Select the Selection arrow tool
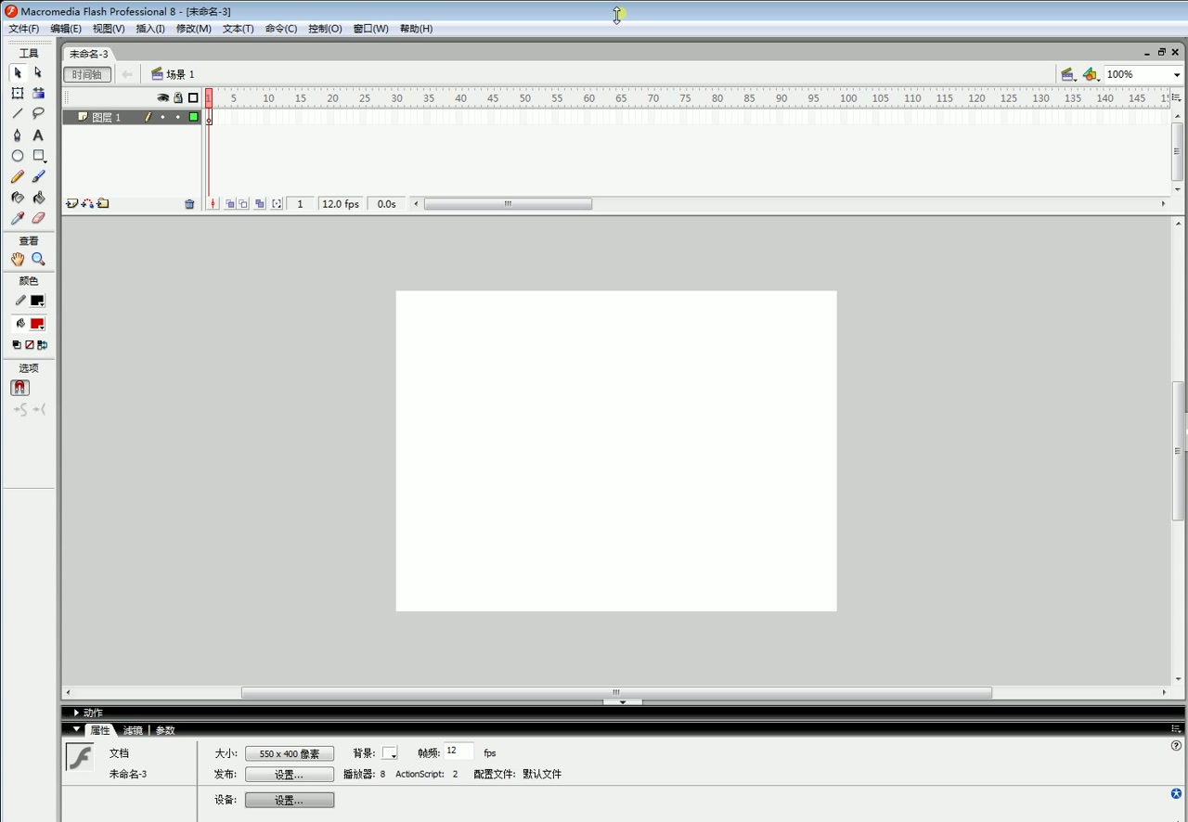 (x=17, y=72)
